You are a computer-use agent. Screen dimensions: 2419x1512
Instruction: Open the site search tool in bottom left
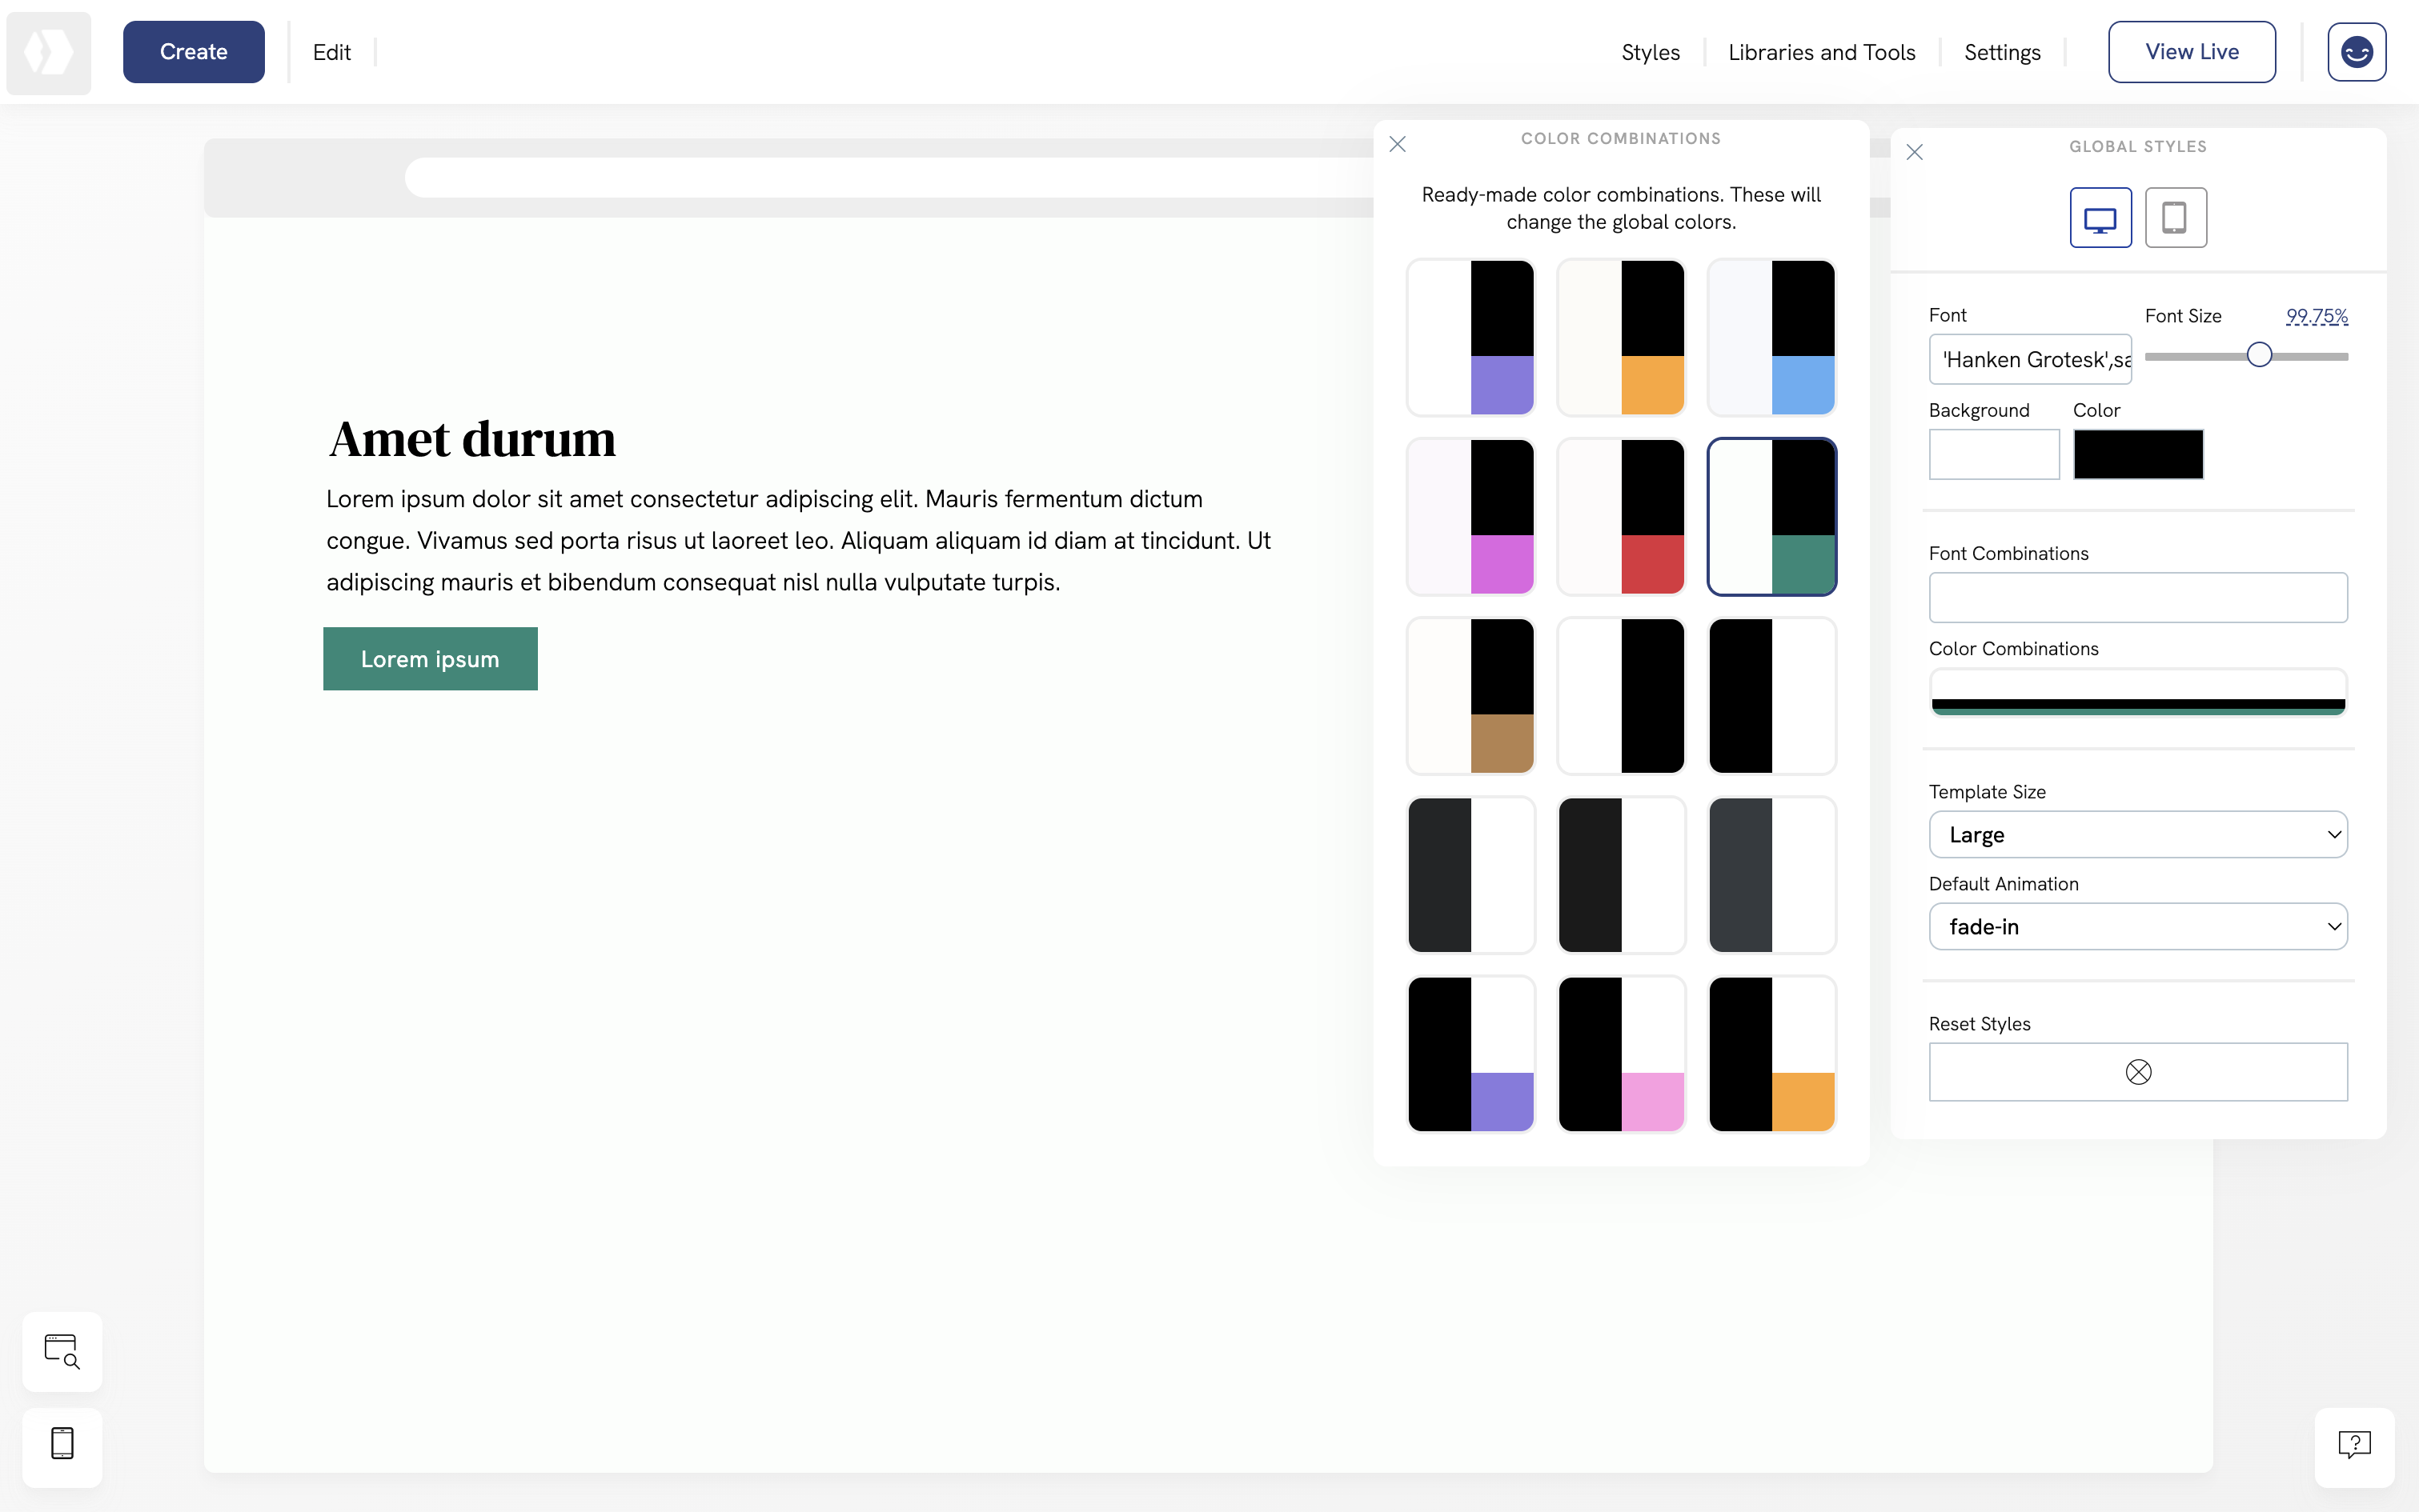tap(62, 1351)
